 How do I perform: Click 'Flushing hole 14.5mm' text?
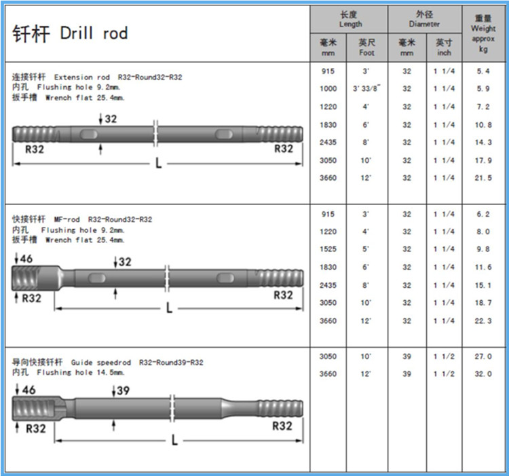pyautogui.click(x=81, y=372)
